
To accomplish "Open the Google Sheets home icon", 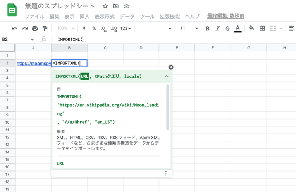I will coord(12,10).
